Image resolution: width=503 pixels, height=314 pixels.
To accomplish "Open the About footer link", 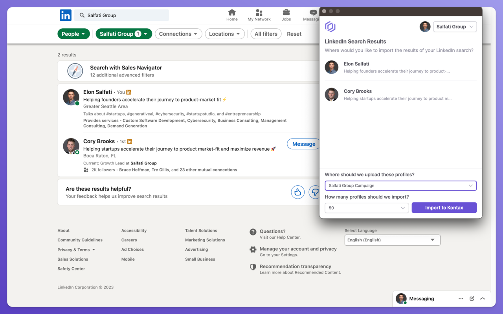I will pyautogui.click(x=64, y=230).
